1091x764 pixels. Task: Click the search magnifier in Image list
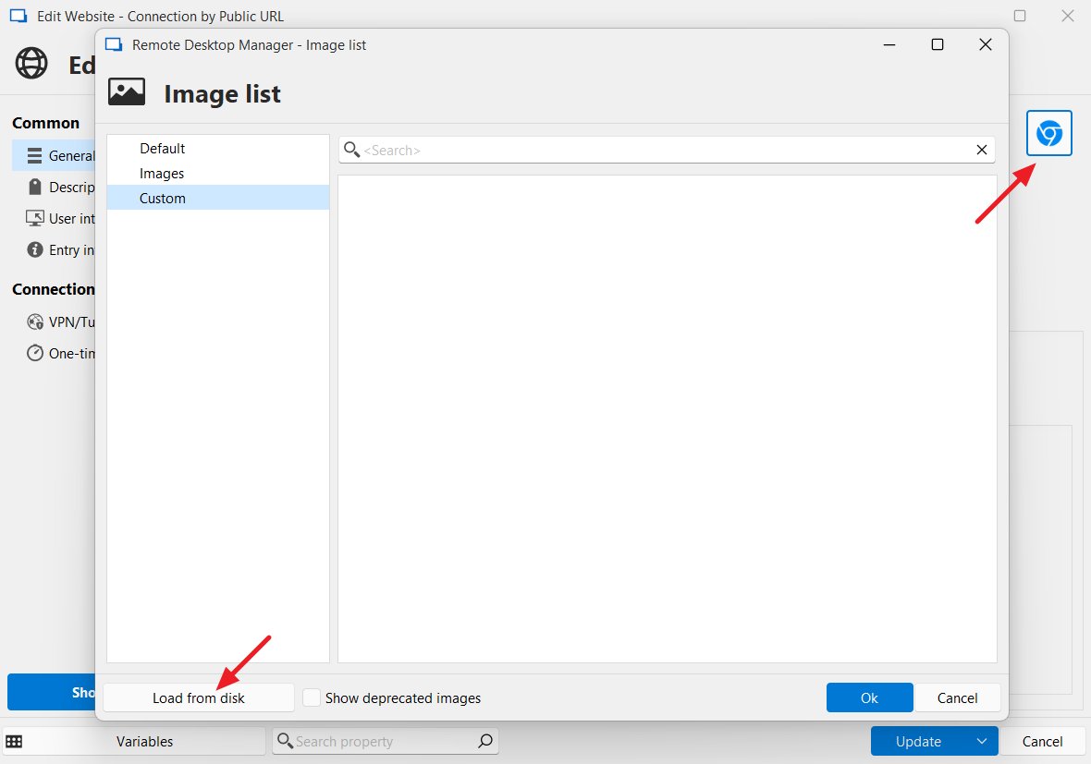coord(351,150)
